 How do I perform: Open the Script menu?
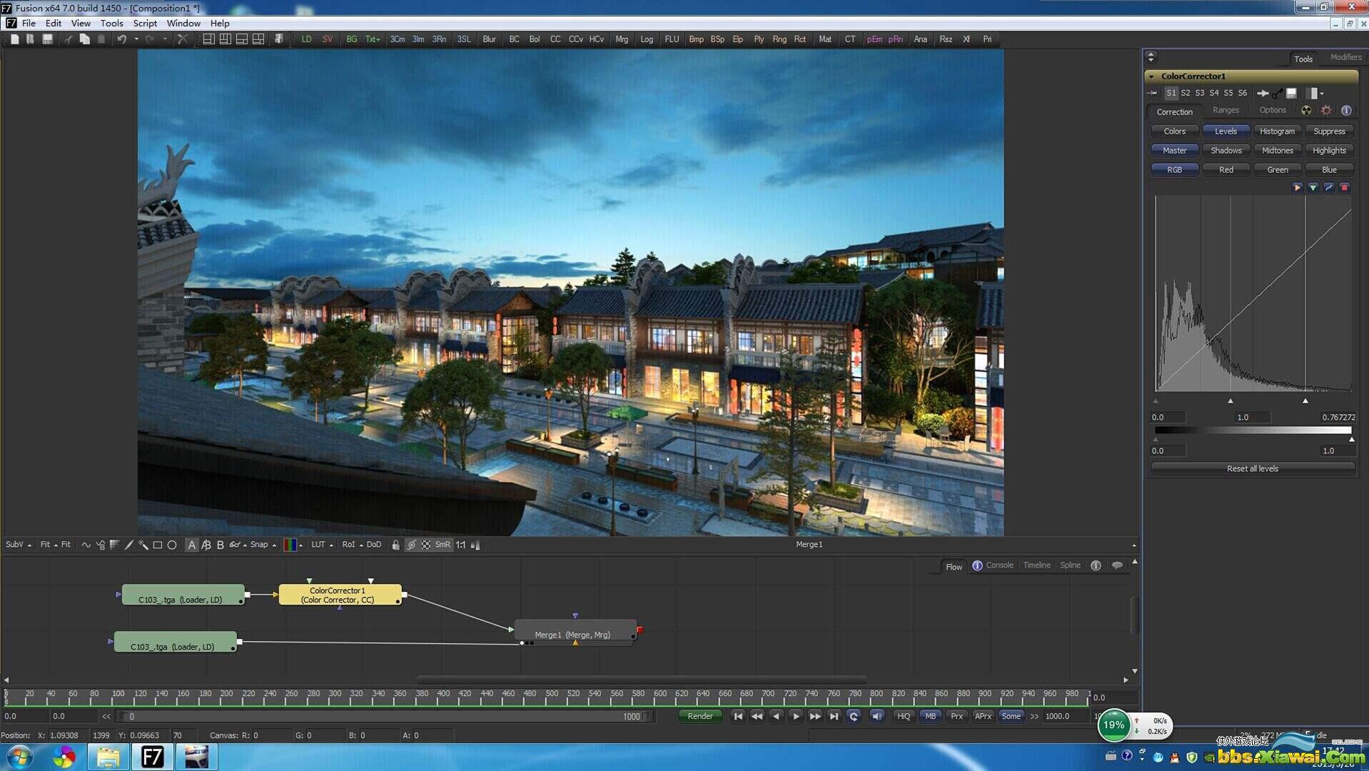click(145, 23)
